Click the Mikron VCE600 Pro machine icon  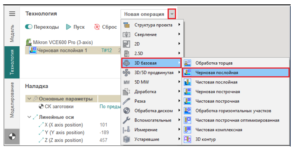[x=29, y=42]
